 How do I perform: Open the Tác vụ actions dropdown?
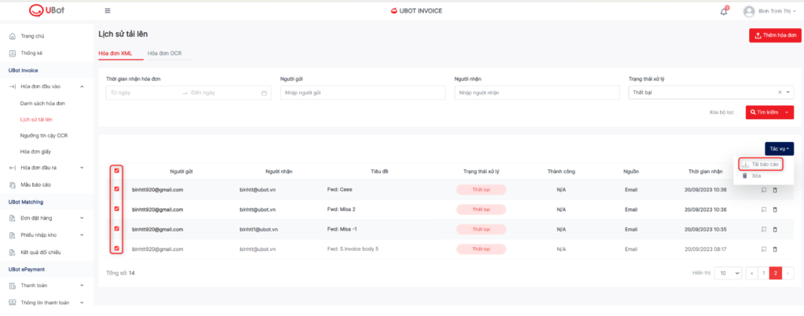(x=779, y=149)
